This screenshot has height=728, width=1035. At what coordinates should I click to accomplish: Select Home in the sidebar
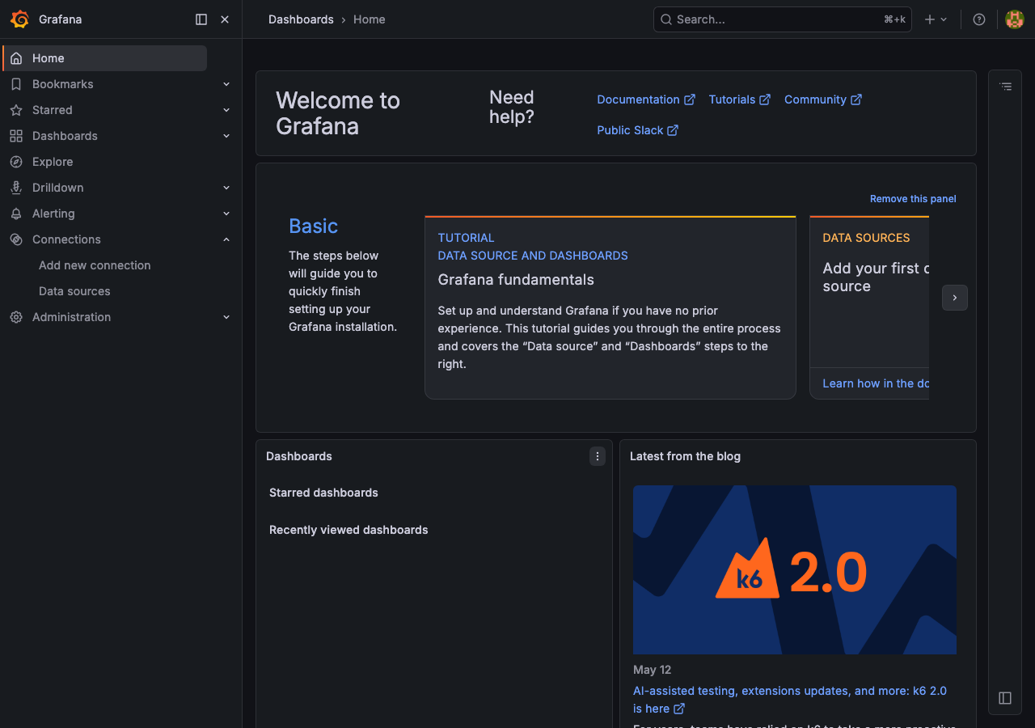[105, 58]
